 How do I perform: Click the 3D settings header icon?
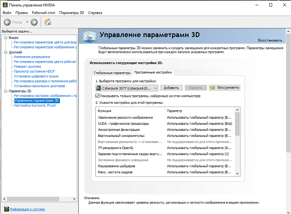90,37
